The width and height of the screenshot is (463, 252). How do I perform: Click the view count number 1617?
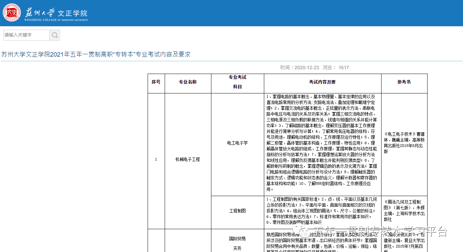[344, 67]
